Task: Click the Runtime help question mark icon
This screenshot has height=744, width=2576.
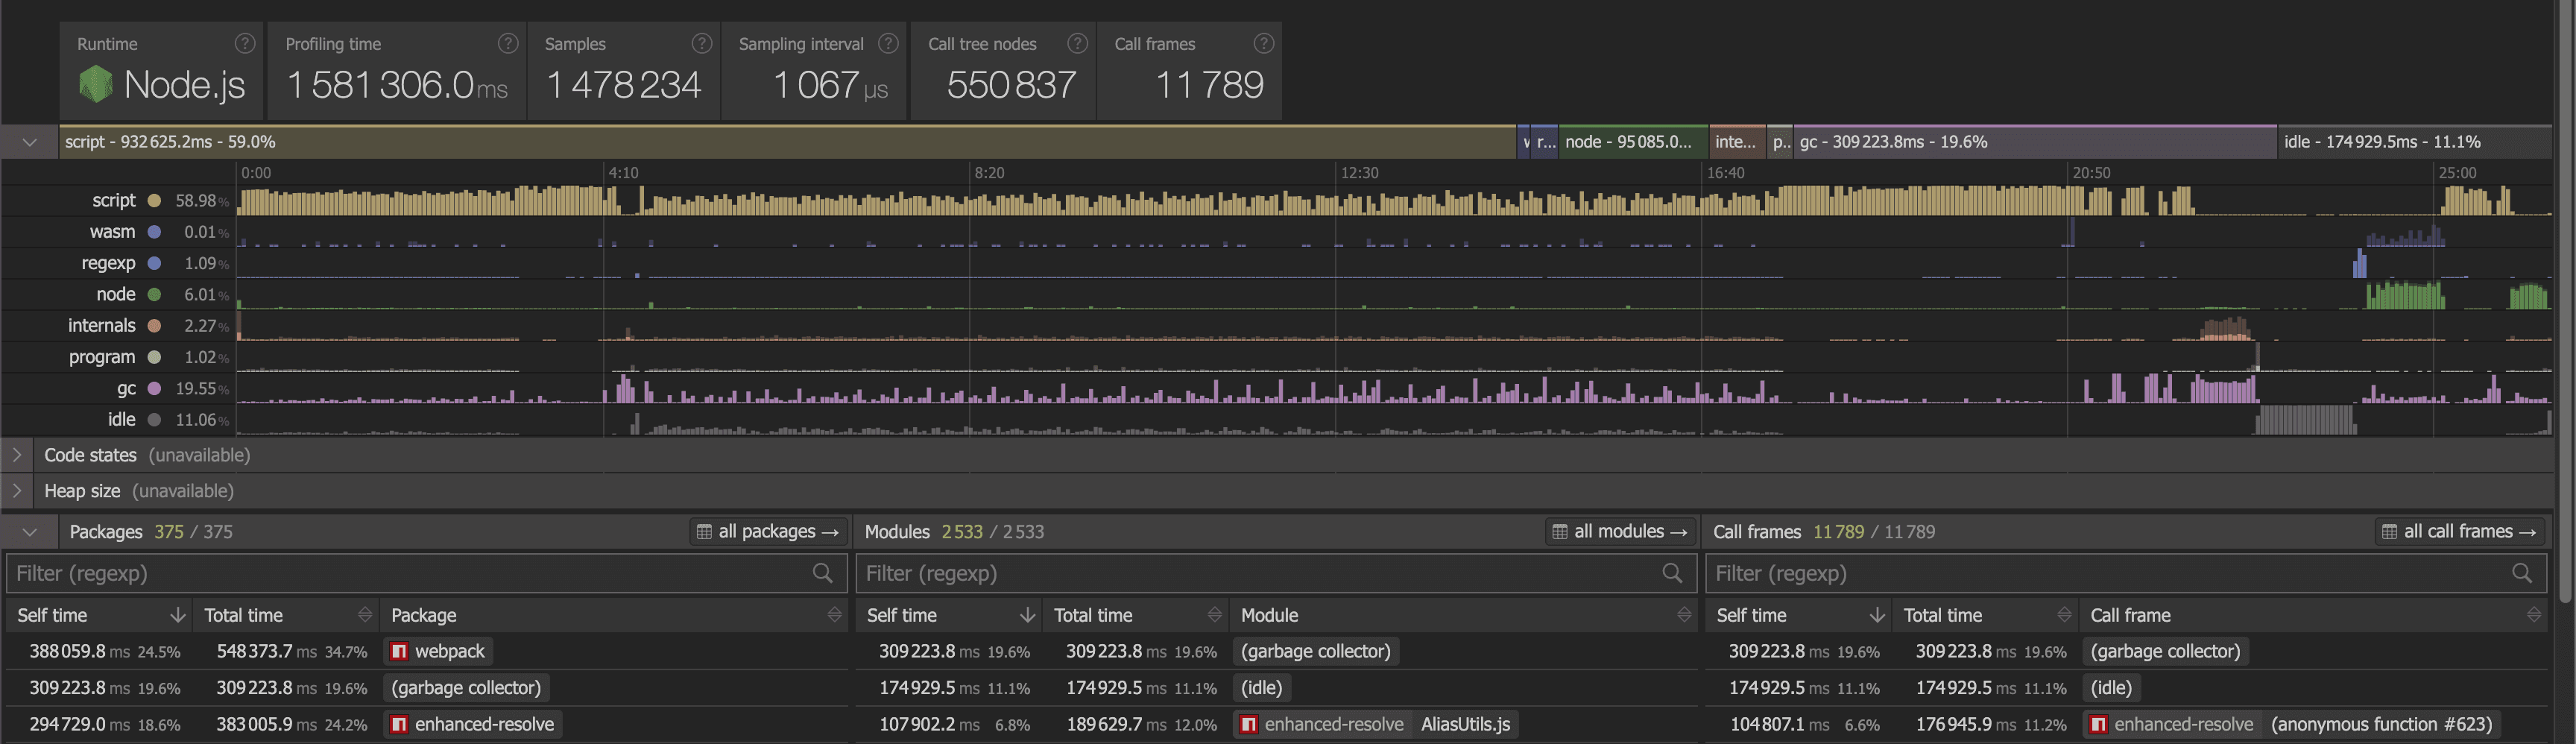Action: pos(245,43)
